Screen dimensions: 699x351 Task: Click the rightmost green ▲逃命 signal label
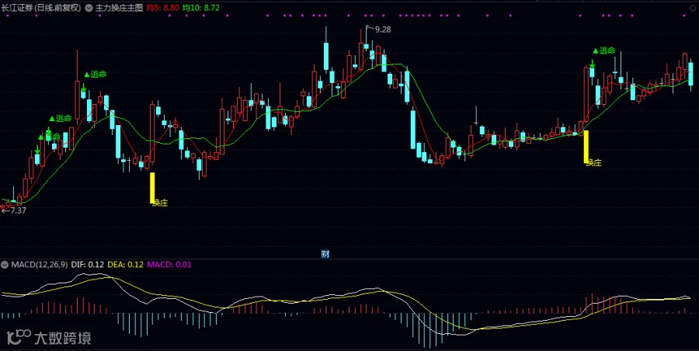pos(603,50)
